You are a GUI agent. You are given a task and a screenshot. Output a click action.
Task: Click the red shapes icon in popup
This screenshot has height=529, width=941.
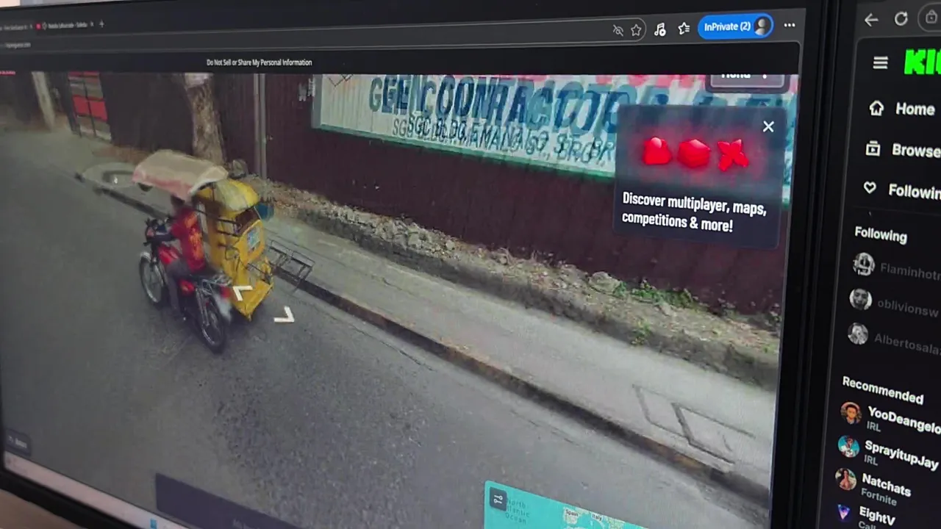point(695,154)
